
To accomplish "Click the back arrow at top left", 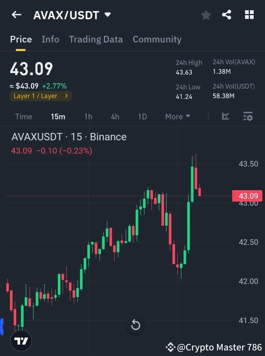I will tap(16, 15).
